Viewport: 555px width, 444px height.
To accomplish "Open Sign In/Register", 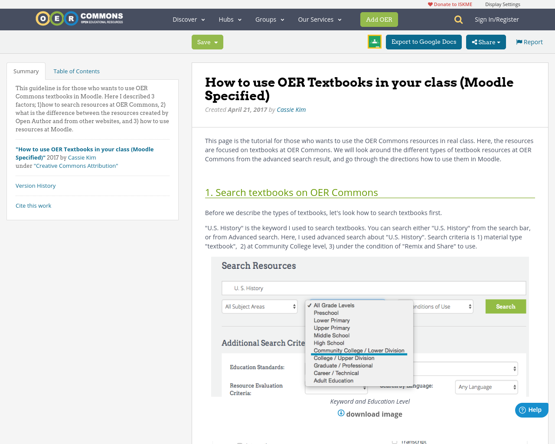I will click(x=497, y=19).
